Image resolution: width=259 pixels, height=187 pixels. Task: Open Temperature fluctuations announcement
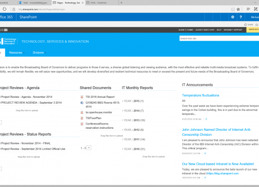(201, 95)
